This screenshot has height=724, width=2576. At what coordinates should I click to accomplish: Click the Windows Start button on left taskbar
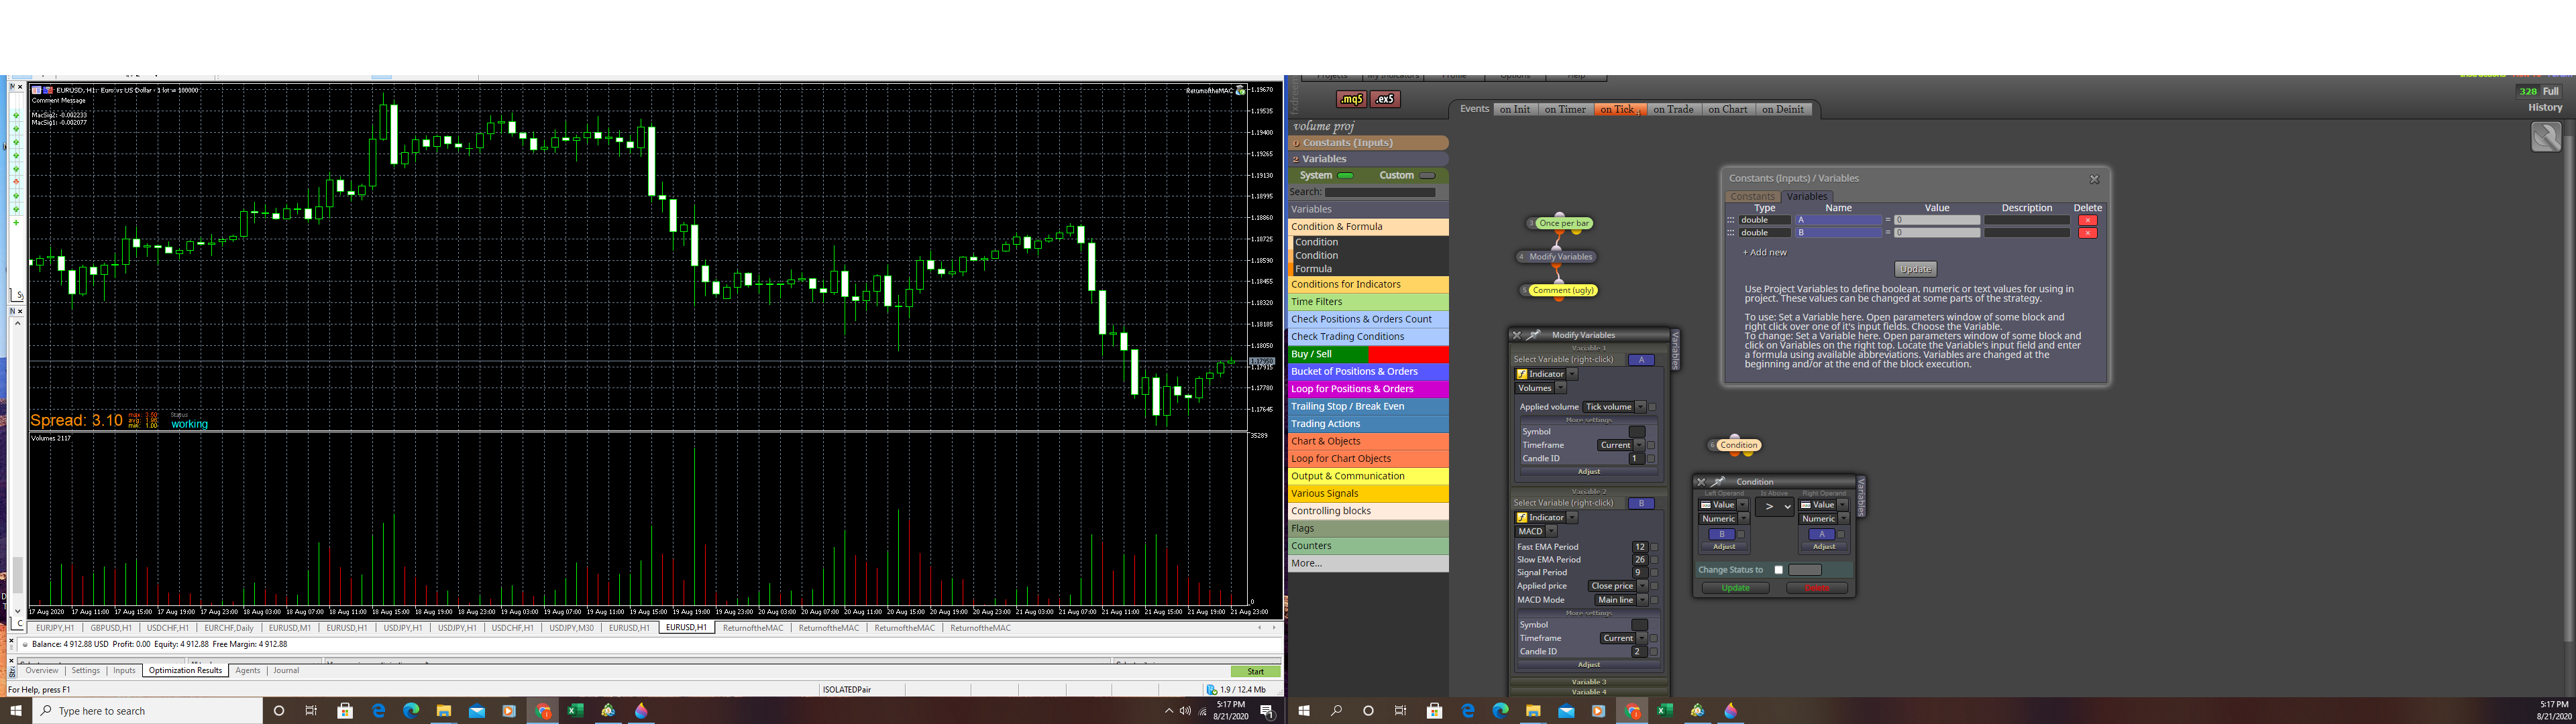(x=16, y=711)
